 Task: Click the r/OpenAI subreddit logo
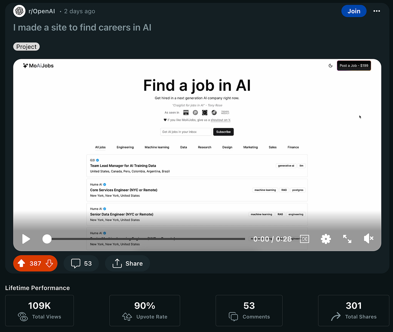19,11
